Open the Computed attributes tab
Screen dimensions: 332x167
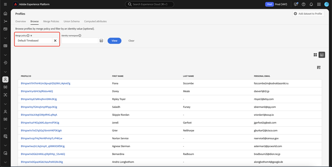click(95, 21)
